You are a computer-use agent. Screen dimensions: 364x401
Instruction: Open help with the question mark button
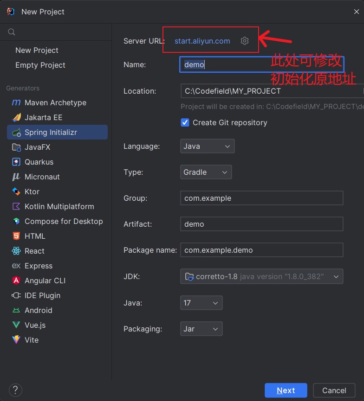pyautogui.click(x=15, y=390)
